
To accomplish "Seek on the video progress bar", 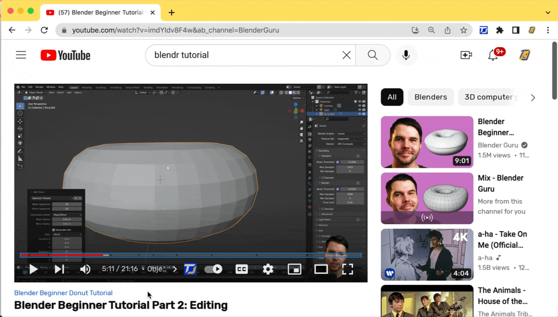I will tap(191, 255).
